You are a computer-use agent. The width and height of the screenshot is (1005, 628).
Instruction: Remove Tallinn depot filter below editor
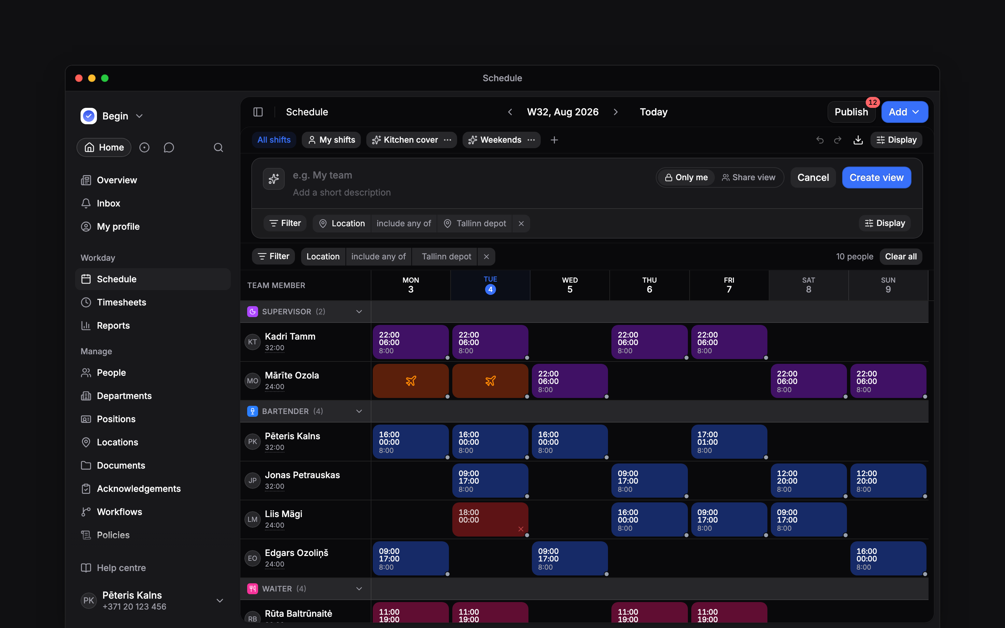coord(486,257)
